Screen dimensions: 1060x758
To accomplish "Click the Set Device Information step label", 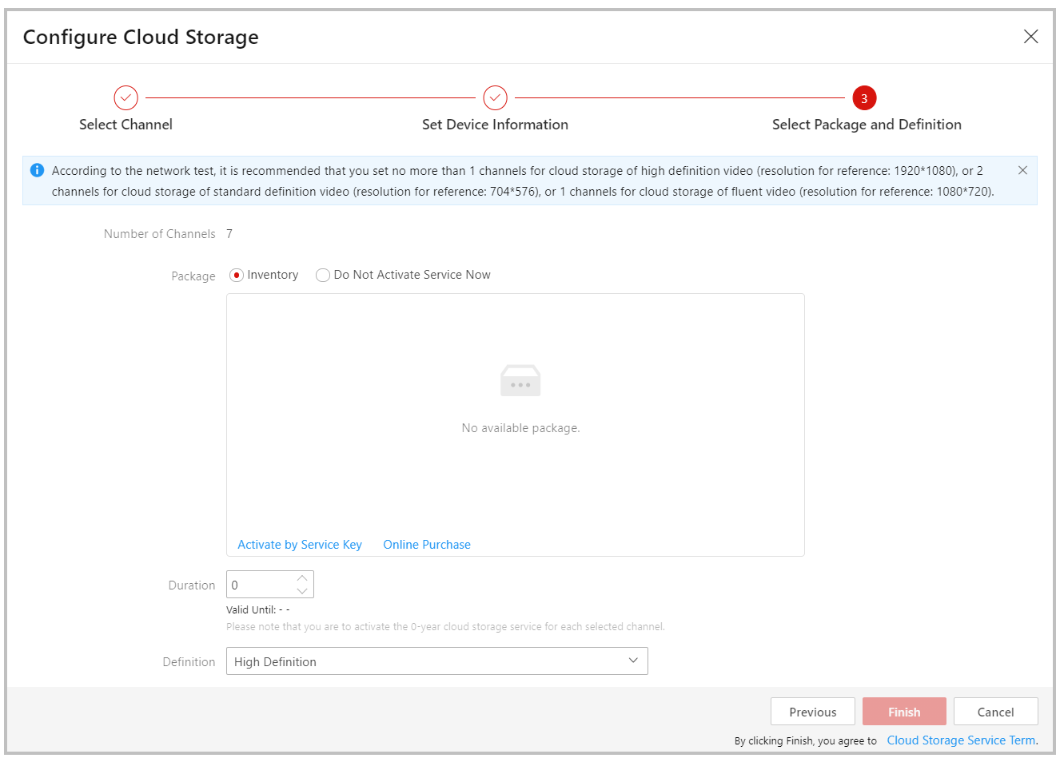I will [495, 125].
